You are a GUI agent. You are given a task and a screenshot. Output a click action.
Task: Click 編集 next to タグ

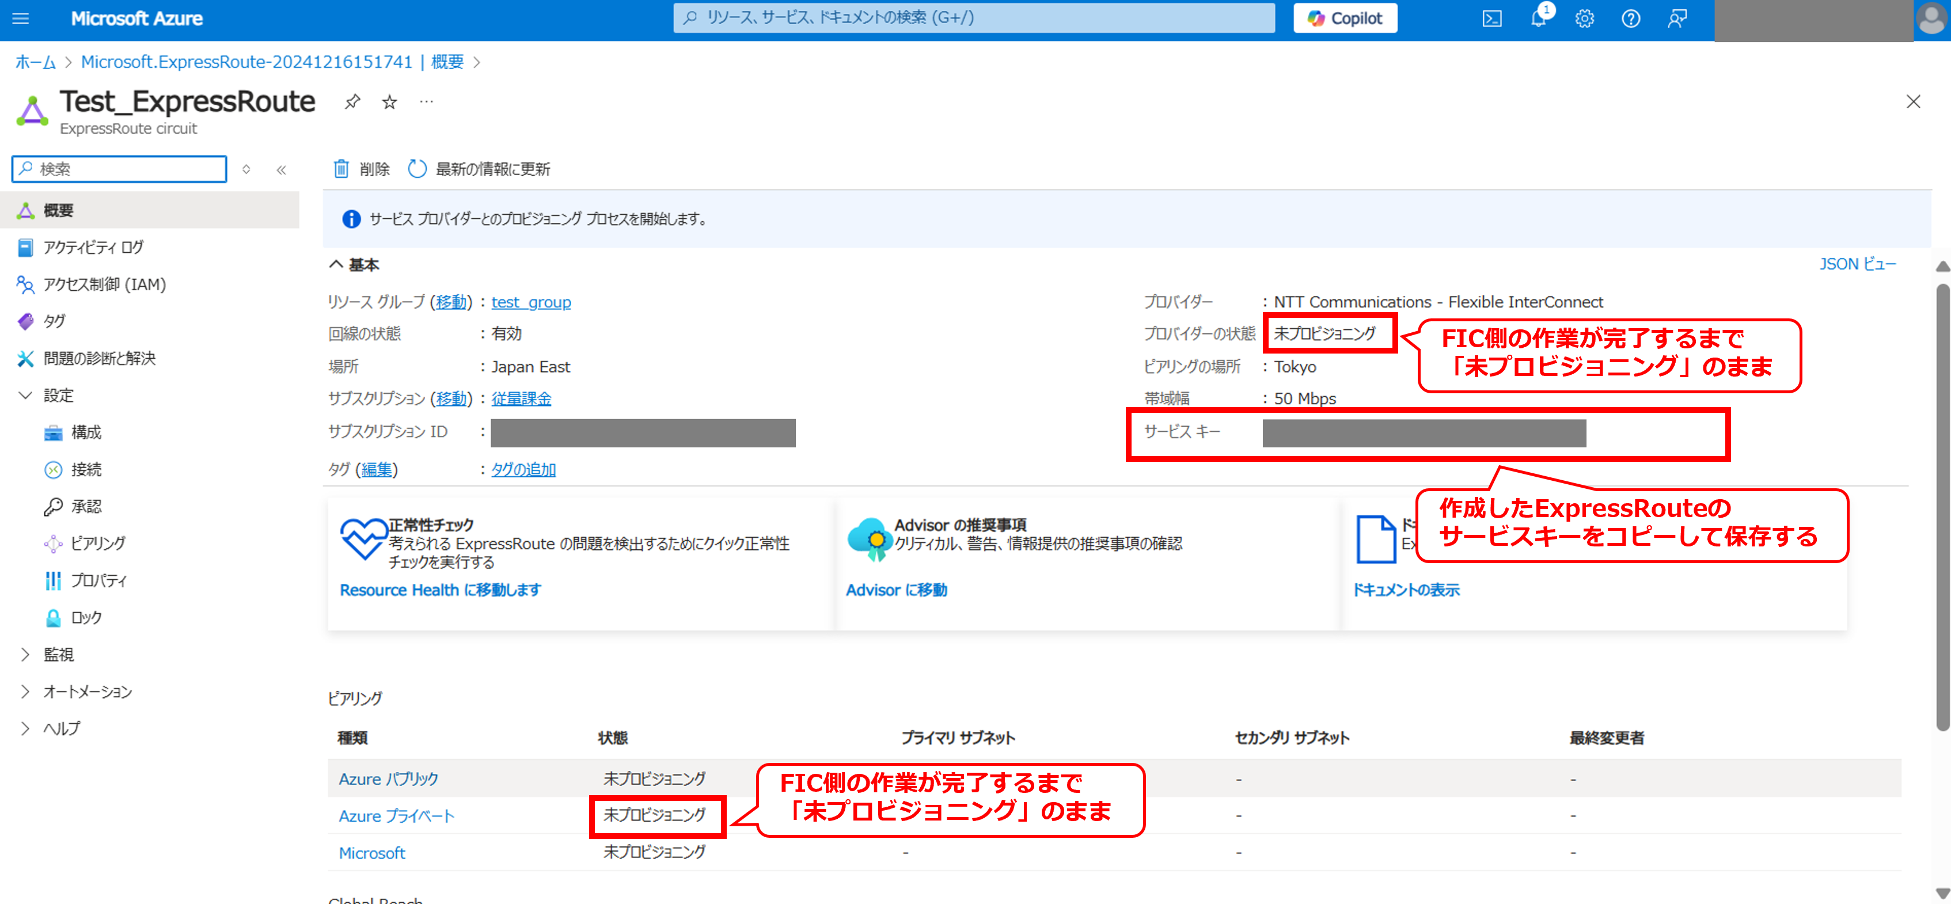377,470
